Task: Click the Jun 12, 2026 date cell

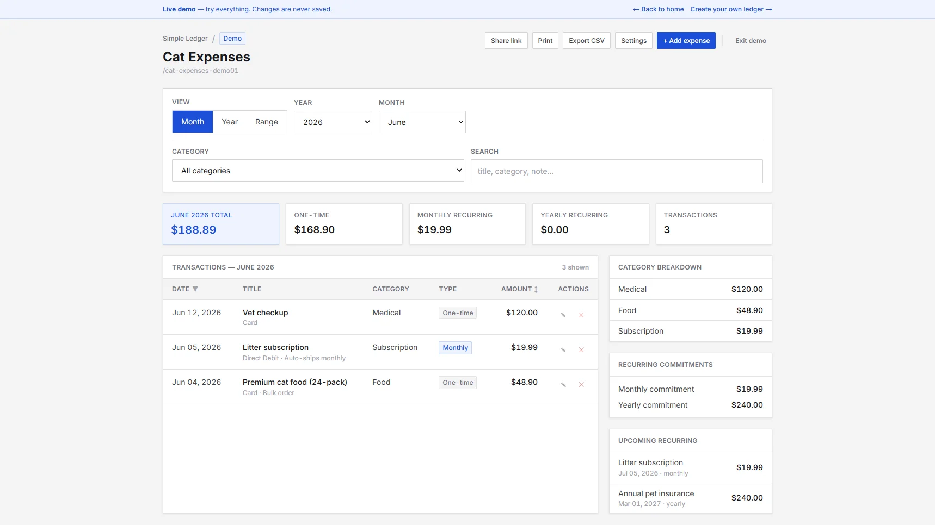Action: coord(196,312)
